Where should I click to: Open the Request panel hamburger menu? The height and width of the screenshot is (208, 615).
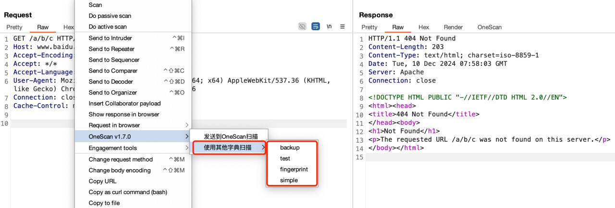click(x=343, y=26)
